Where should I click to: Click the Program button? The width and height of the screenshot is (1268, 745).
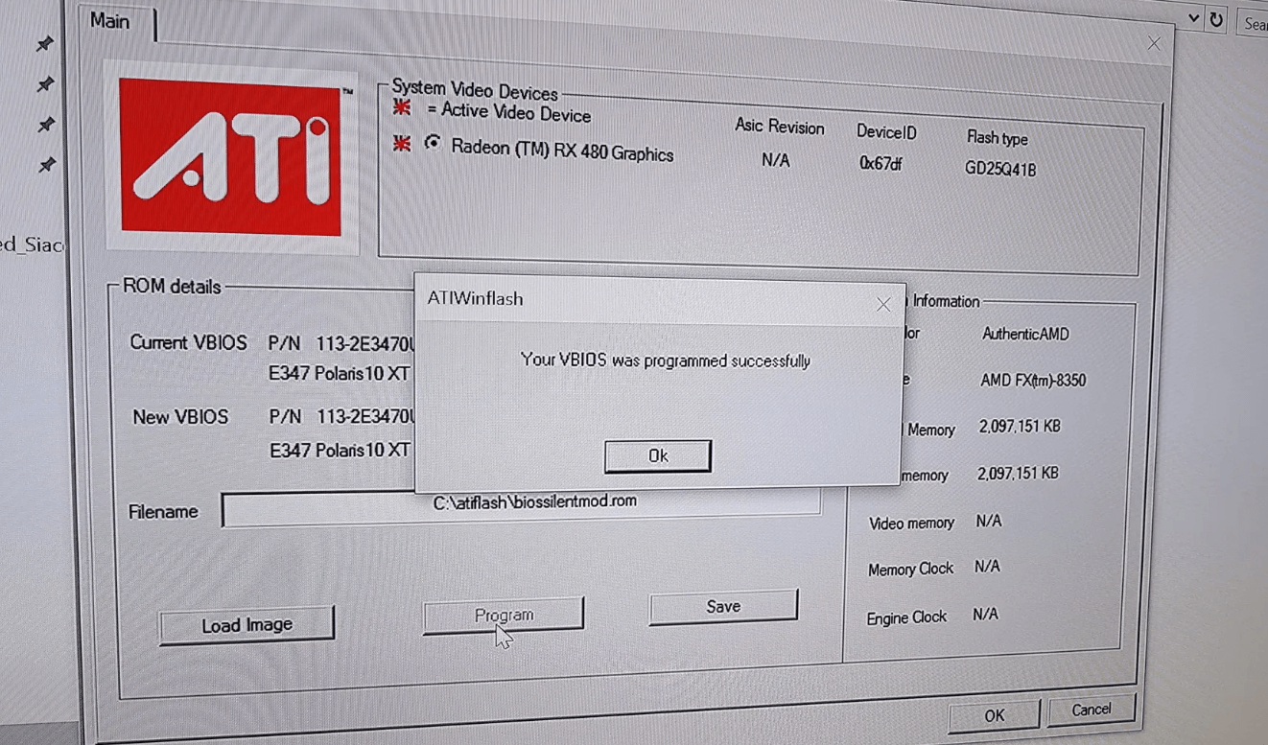[x=504, y=615]
